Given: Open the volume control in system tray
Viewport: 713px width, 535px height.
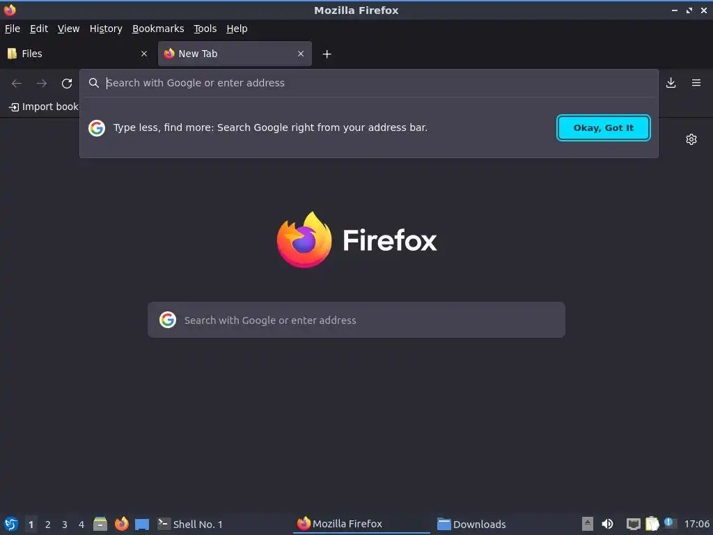Looking at the screenshot, I should [607, 524].
